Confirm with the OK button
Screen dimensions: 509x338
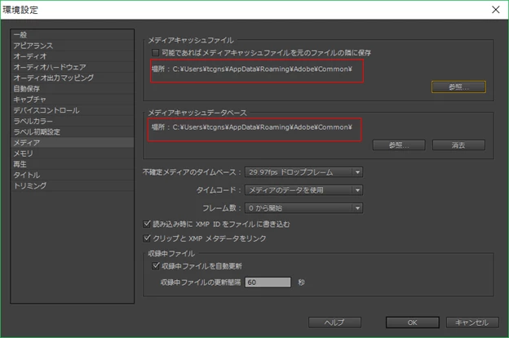[x=412, y=322]
